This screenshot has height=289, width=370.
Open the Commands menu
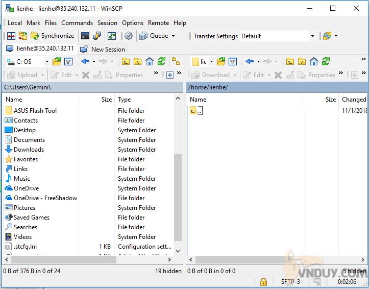pyautogui.click(x=77, y=23)
